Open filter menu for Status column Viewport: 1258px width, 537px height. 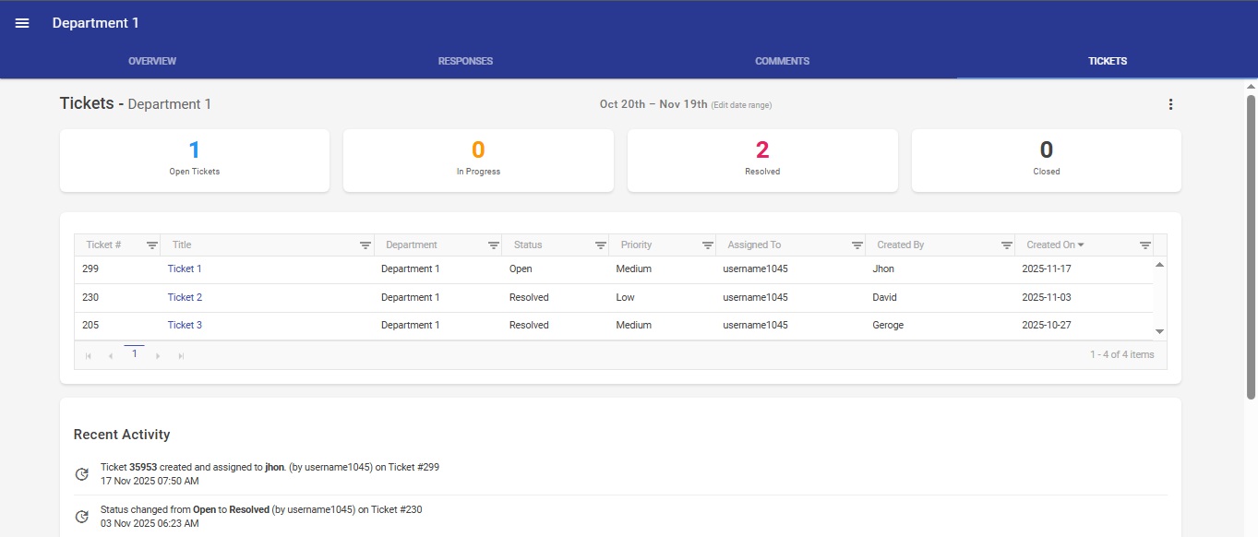click(601, 245)
